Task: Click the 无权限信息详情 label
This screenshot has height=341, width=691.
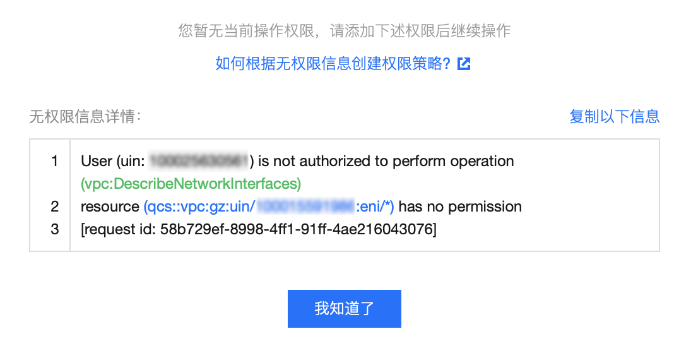Action: point(85,117)
